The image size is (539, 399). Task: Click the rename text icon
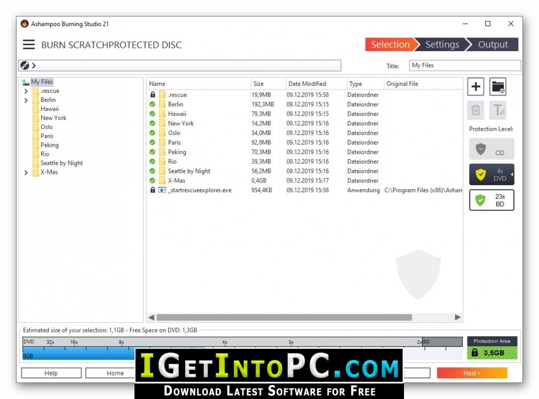(498, 110)
